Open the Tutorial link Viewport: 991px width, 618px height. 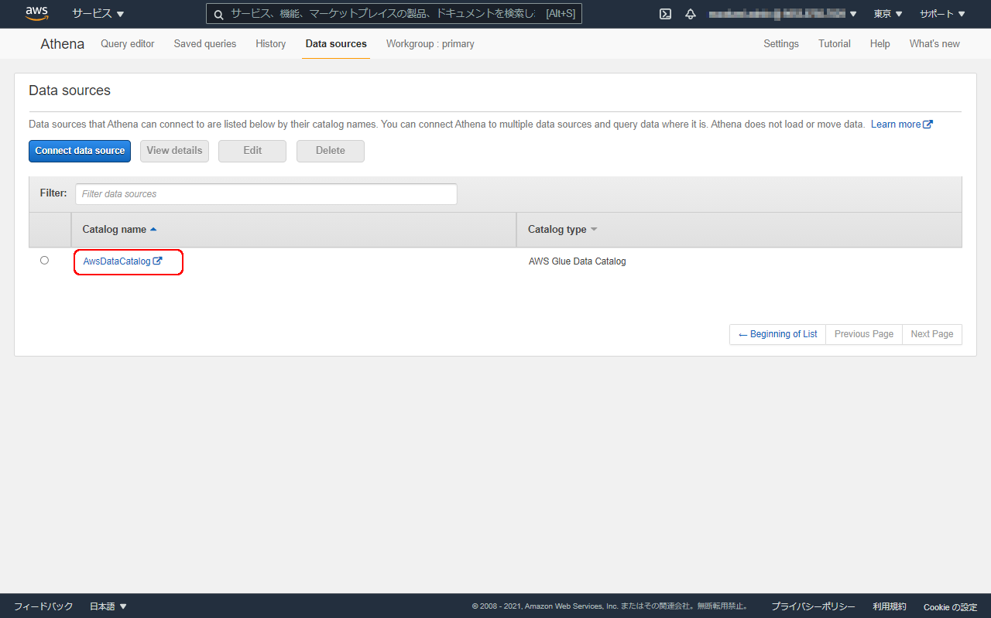coord(835,44)
